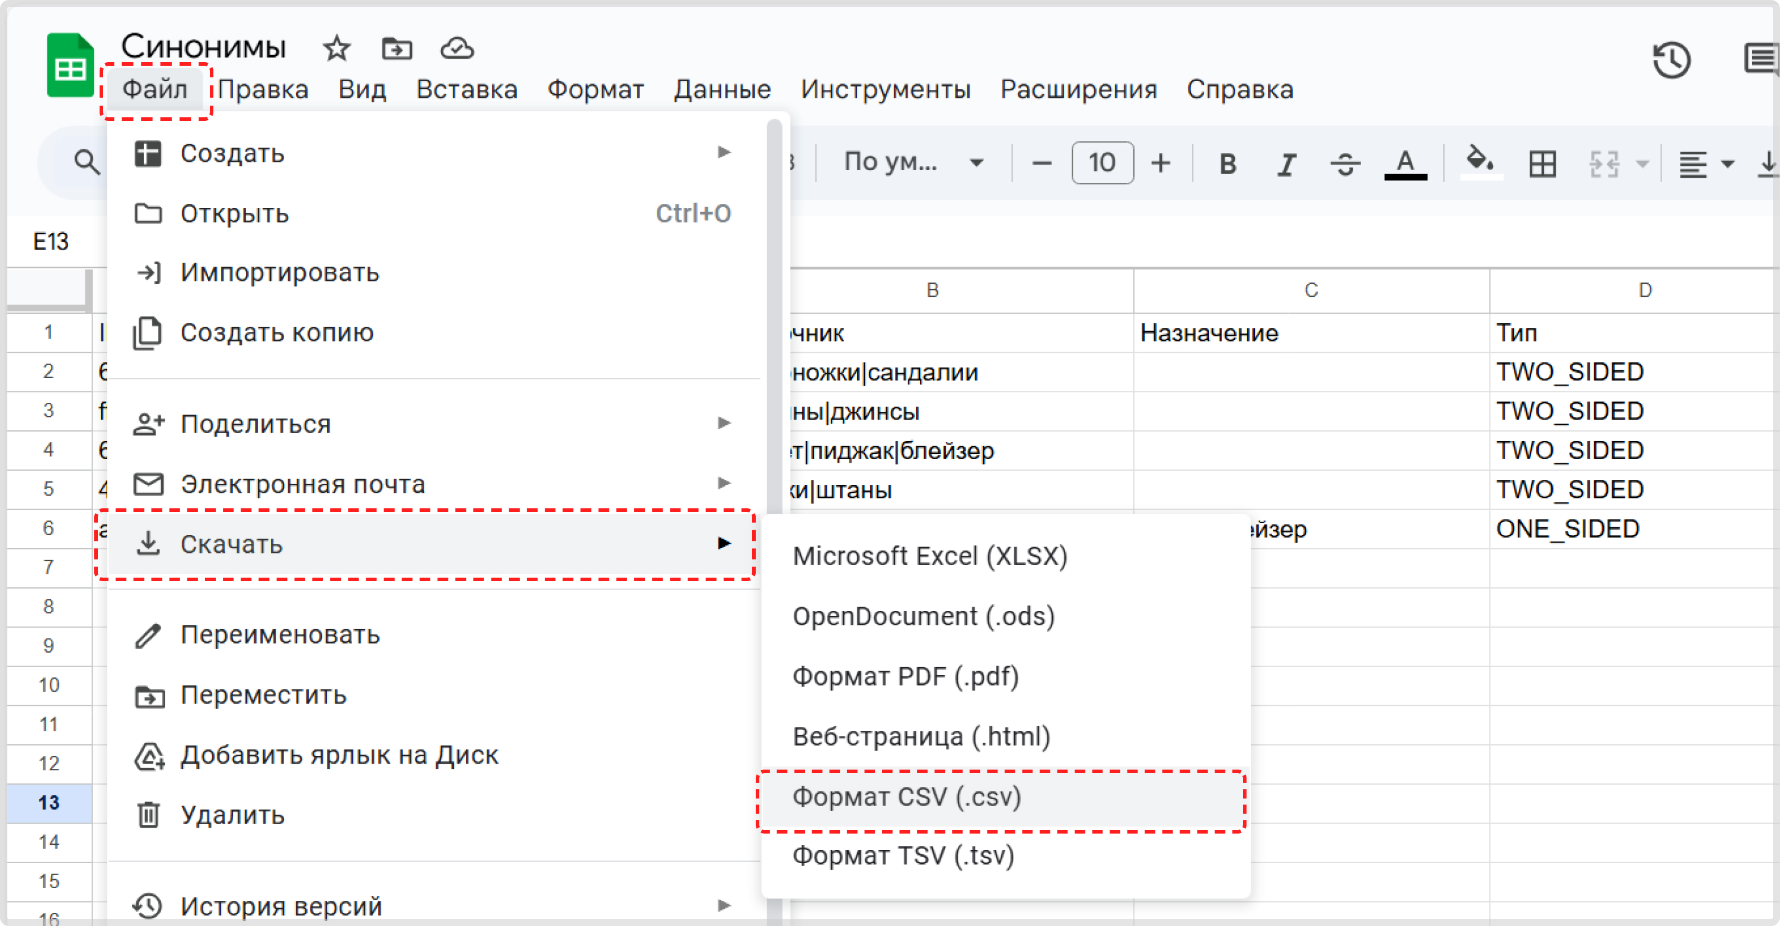The image size is (1780, 926).
Task: Download as Формат PDF (.pdf)
Action: 1006,677
